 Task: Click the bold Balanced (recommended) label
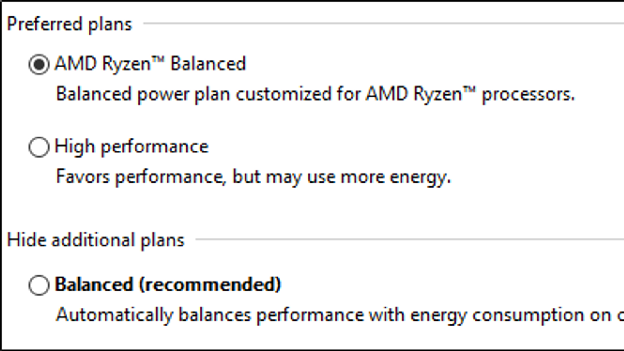168,284
